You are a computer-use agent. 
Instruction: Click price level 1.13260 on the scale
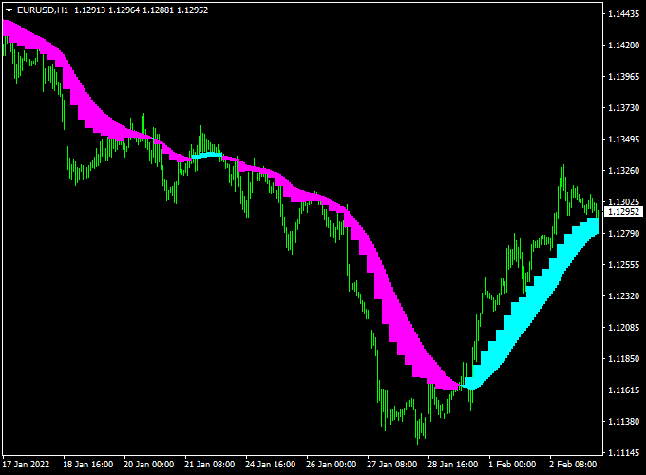pos(624,171)
